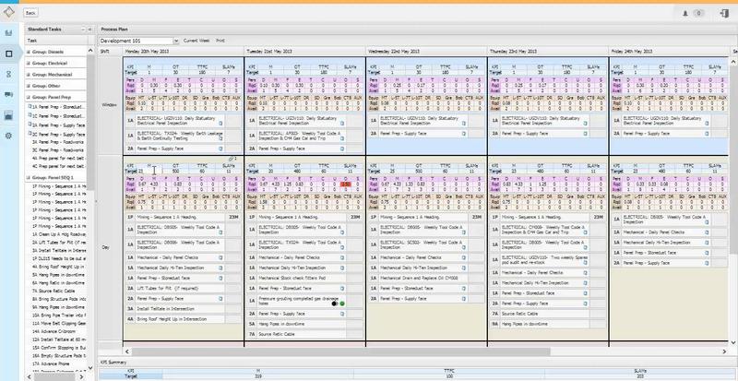The height and width of the screenshot is (381, 738).
Task: Collapse Standard Tasks panel with double-arrow button
Action: [x=89, y=30]
